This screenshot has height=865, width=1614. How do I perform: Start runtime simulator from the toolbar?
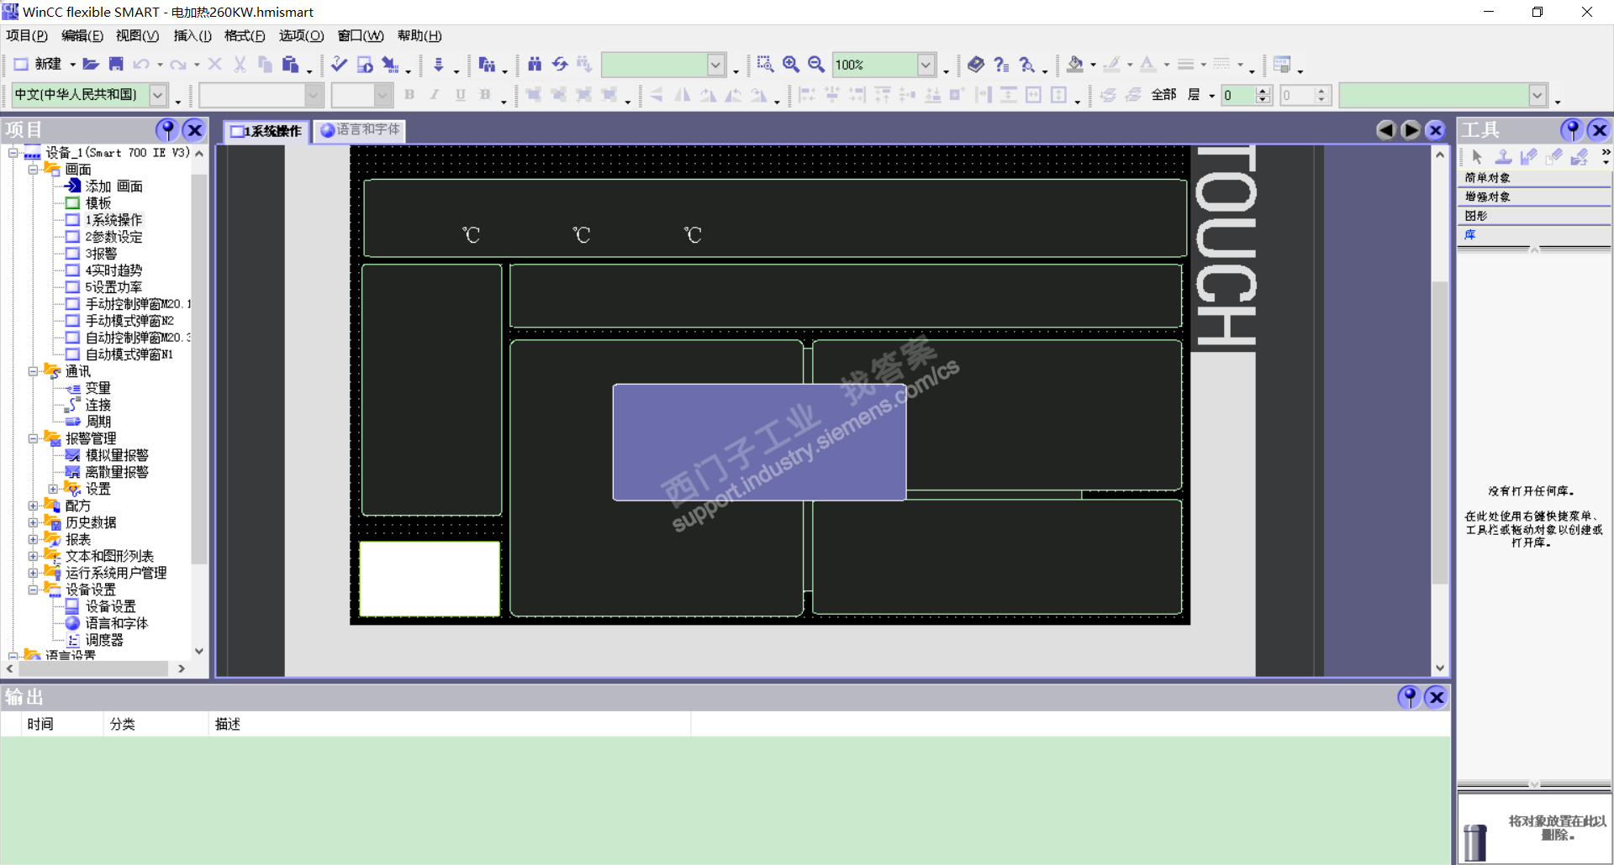pyautogui.click(x=365, y=64)
